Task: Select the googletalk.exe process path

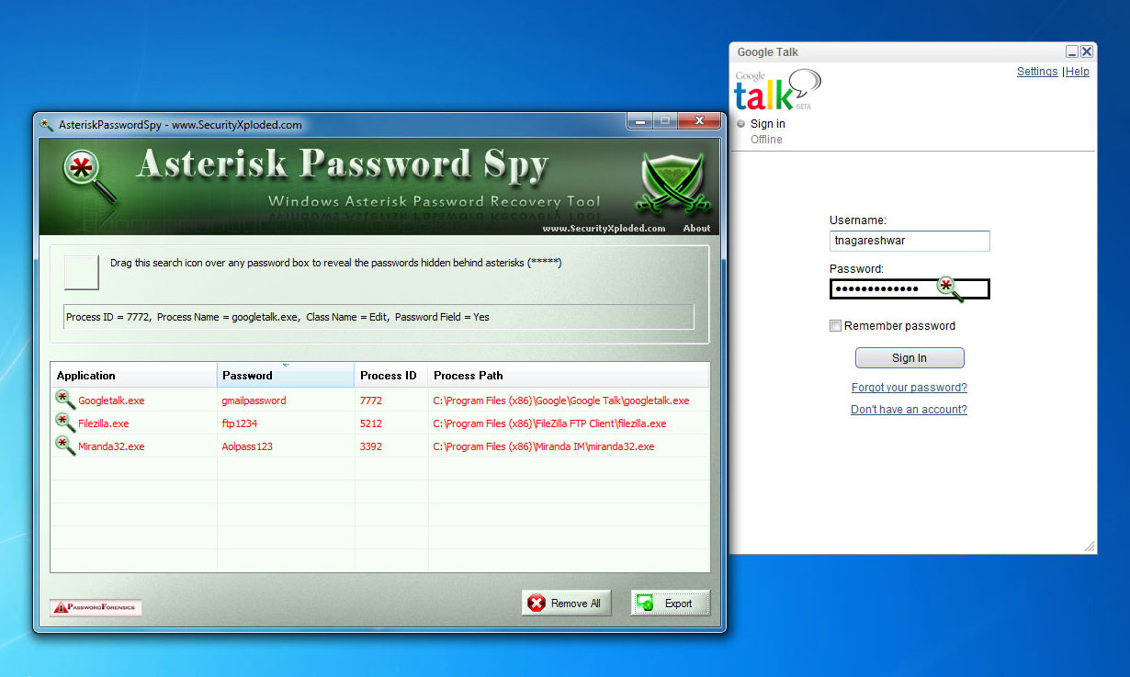Action: [x=561, y=401]
